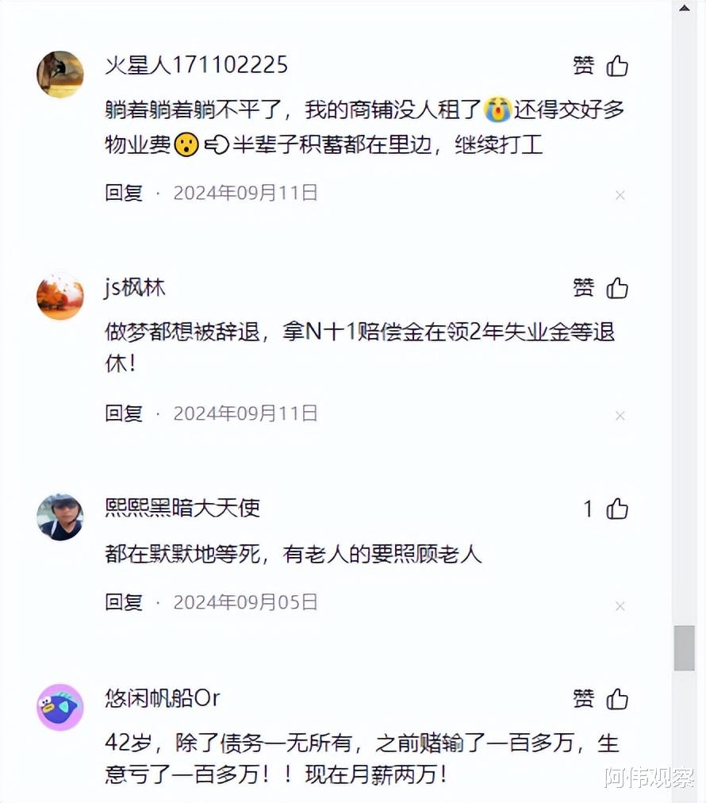Open js枫林's autumn tree avatar
Image resolution: width=706 pixels, height=803 pixels.
(x=60, y=297)
